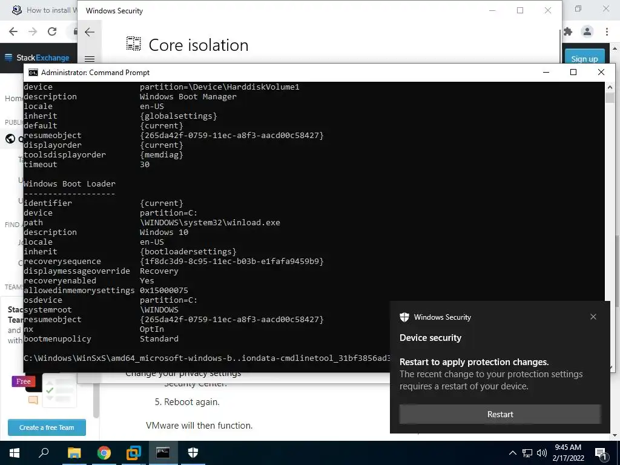
Task: Open hamburger menu in Windows Security
Action: [x=90, y=59]
